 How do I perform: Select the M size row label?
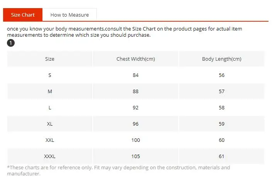pyautogui.click(x=50, y=92)
